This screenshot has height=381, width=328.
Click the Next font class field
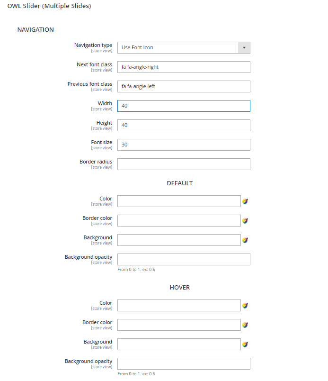point(184,67)
